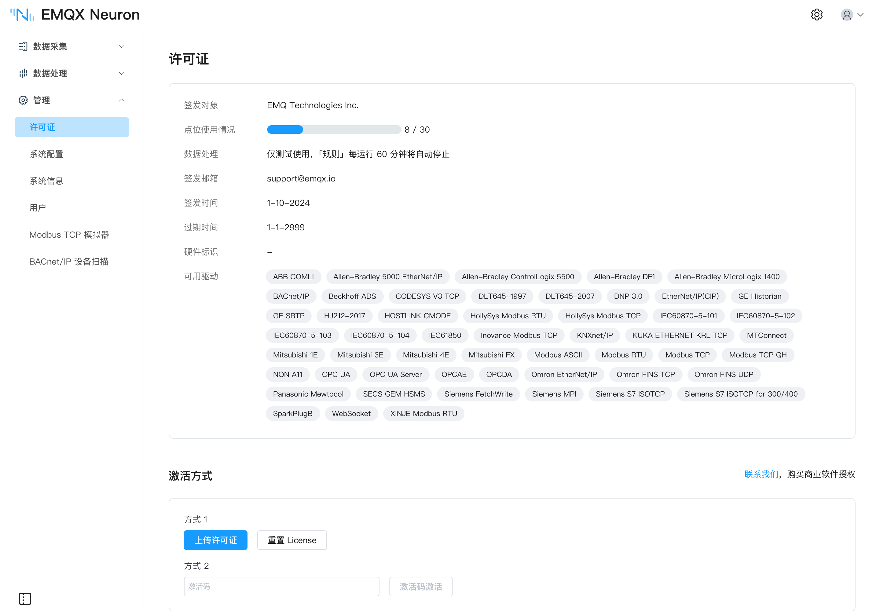Click the OPC UA Server tag
Image resolution: width=880 pixels, height=611 pixels.
click(396, 375)
